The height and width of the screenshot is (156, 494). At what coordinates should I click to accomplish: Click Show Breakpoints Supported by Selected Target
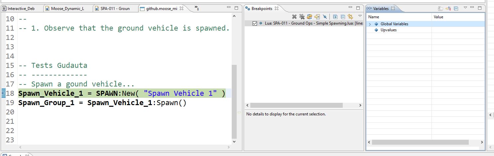[309, 17]
